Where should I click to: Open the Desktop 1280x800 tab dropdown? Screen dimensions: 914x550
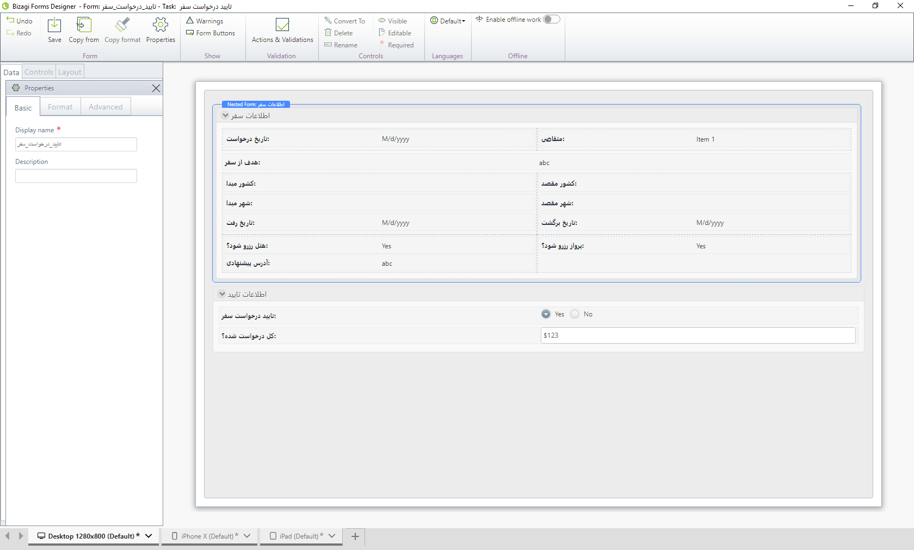149,536
